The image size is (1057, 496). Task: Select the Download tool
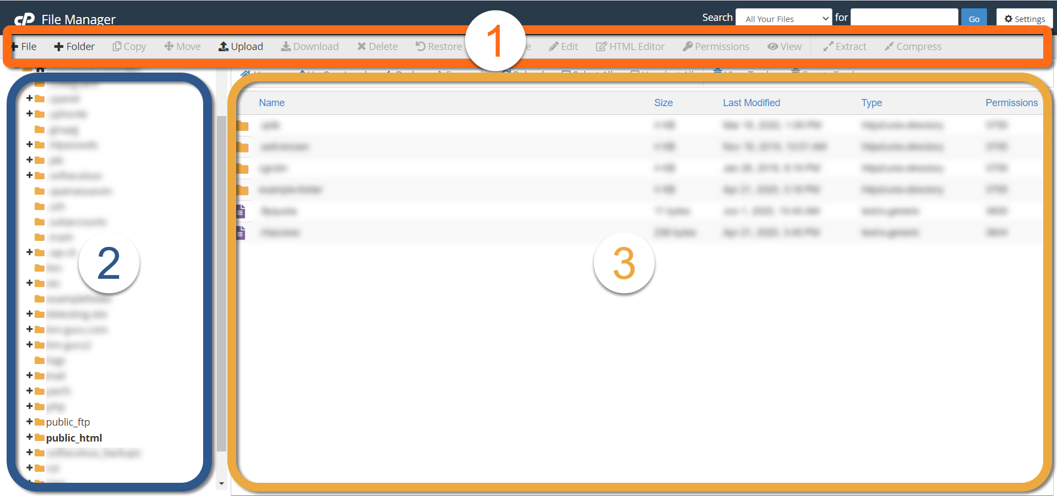pyautogui.click(x=309, y=46)
